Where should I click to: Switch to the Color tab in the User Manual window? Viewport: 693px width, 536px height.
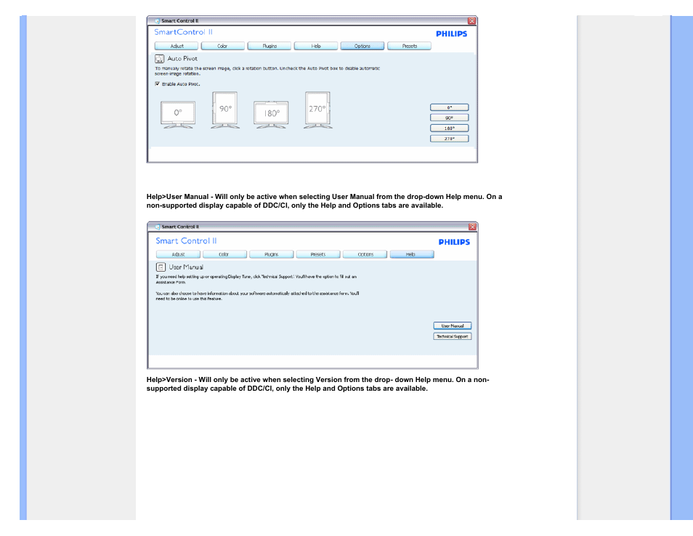pyautogui.click(x=224, y=254)
